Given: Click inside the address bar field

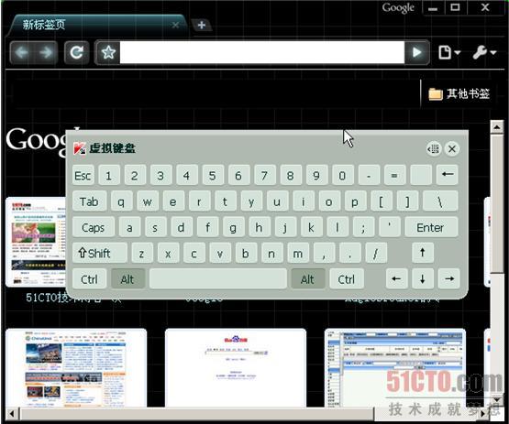Looking at the screenshot, I should 262,52.
